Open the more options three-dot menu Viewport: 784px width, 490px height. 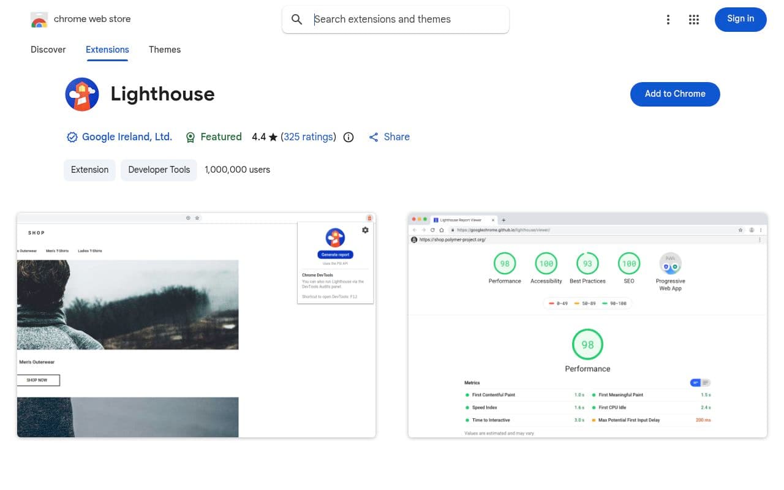coord(668,19)
